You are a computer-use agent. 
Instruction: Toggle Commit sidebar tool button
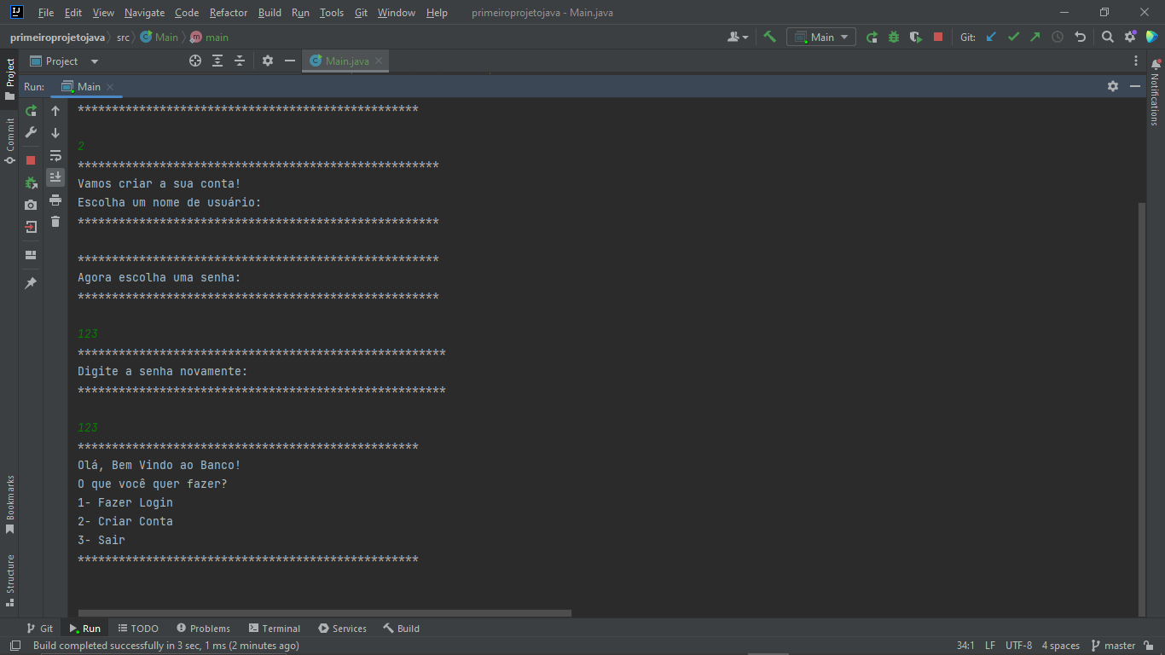9,141
